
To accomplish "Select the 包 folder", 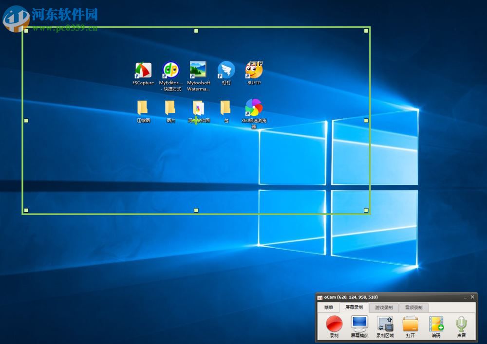I will (x=226, y=112).
